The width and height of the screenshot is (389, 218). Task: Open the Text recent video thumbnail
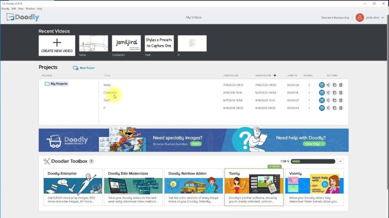pyautogui.click(x=159, y=43)
